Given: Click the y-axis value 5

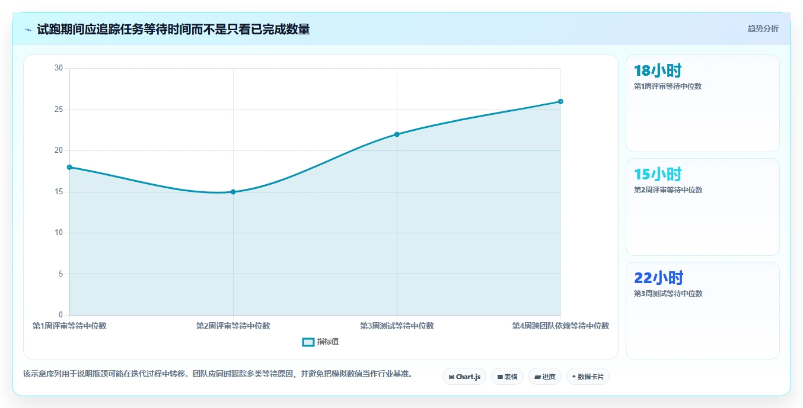Looking at the screenshot, I should pyautogui.click(x=60, y=274).
